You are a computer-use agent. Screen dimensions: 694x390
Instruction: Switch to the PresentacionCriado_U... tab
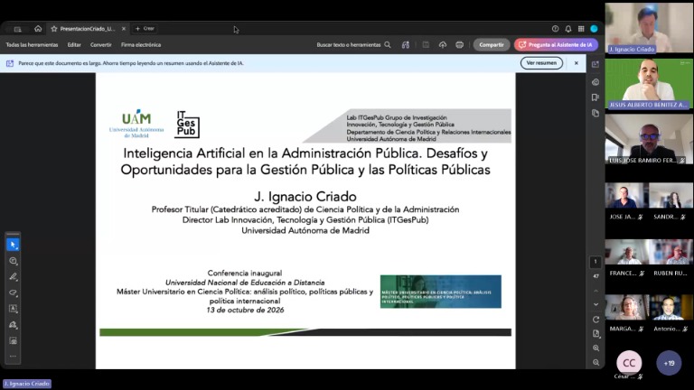point(88,29)
